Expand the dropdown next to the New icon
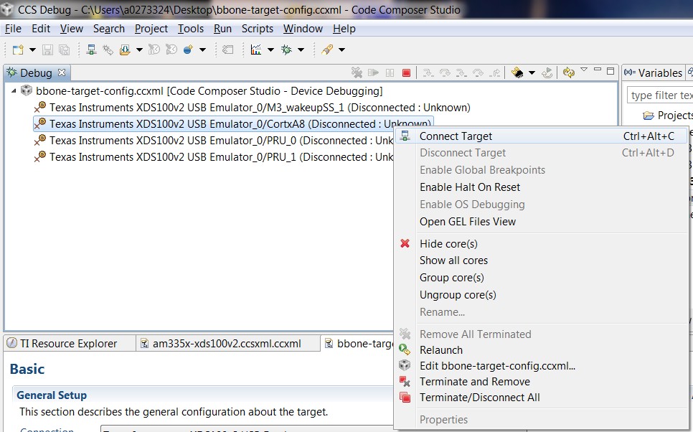The height and width of the screenshot is (432, 693). (x=32, y=50)
